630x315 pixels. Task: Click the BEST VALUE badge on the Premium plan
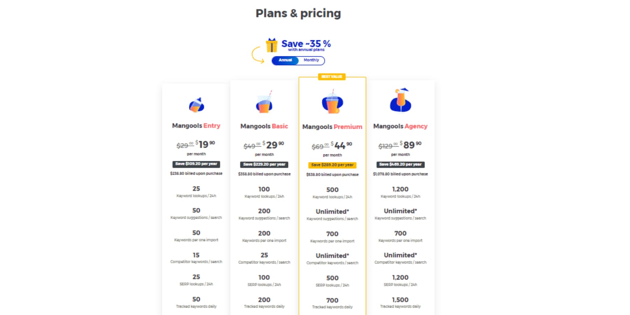click(x=332, y=77)
